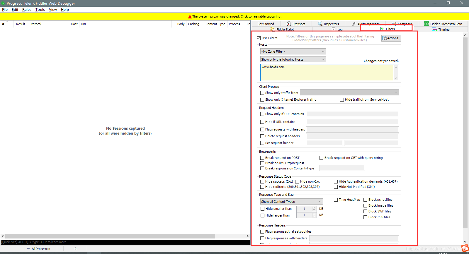
Task: Check Block CSS files
Action: 365,217
